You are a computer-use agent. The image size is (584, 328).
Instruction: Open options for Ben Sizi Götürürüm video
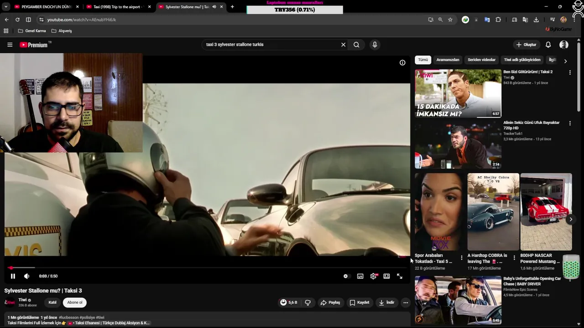[x=570, y=72]
